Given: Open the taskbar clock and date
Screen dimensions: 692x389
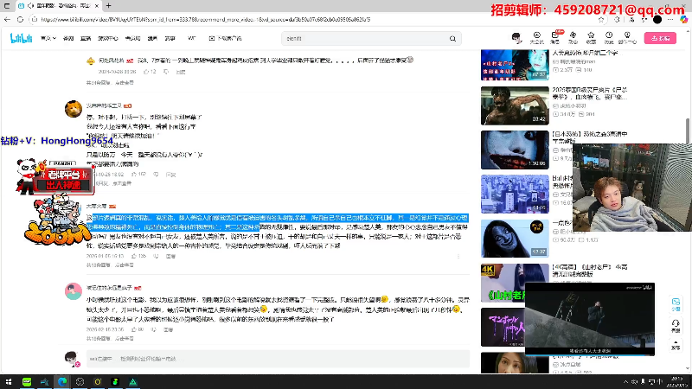Looking at the screenshot, I should click(677, 382).
